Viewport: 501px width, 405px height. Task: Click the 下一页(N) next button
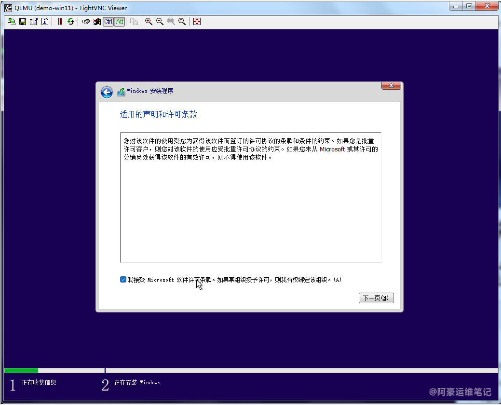(x=376, y=298)
